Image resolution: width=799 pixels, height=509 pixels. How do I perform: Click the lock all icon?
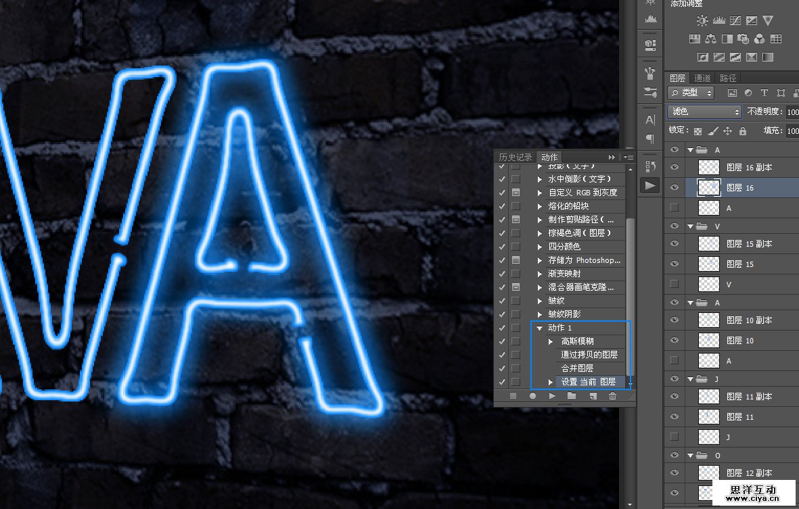coord(743,131)
